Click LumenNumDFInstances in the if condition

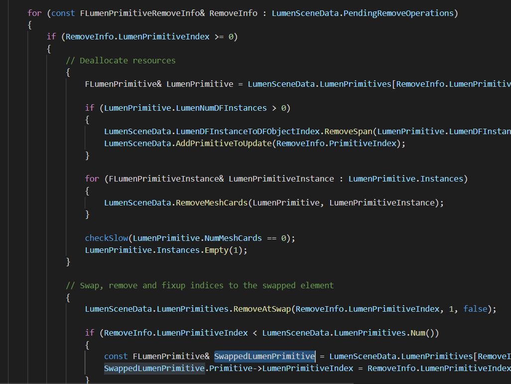(x=221, y=108)
